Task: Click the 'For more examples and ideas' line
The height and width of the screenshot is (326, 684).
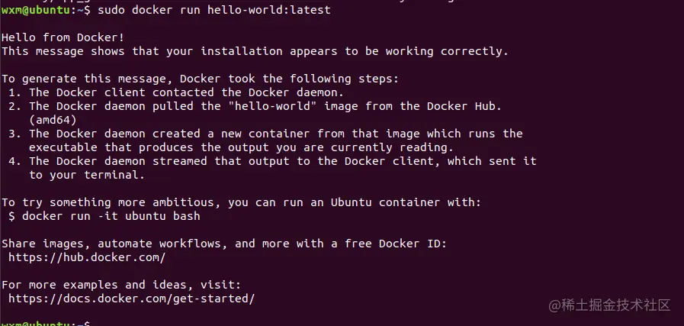Action: tap(122, 285)
